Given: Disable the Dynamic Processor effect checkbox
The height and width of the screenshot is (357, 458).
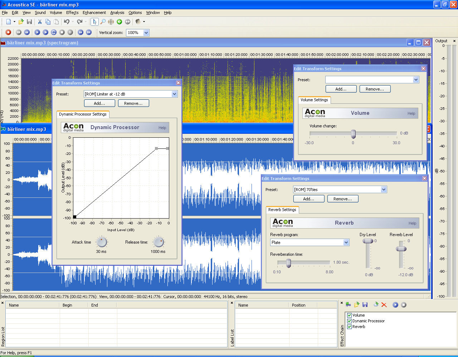Looking at the screenshot, I should [x=350, y=321].
